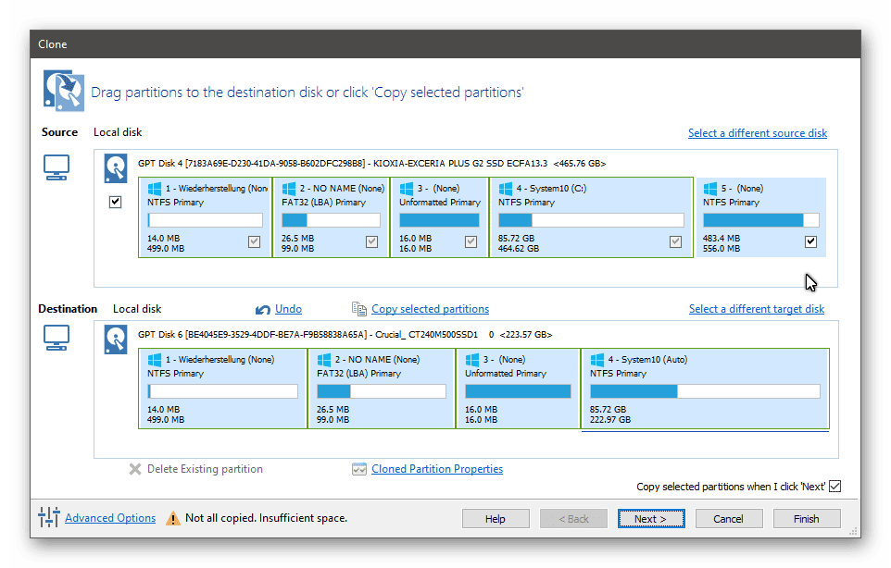Toggle checkbox of source partition 2 NO NAME
891x568 pixels.
371,241
